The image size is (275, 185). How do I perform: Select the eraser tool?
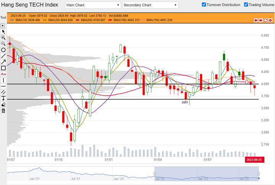pos(3,104)
